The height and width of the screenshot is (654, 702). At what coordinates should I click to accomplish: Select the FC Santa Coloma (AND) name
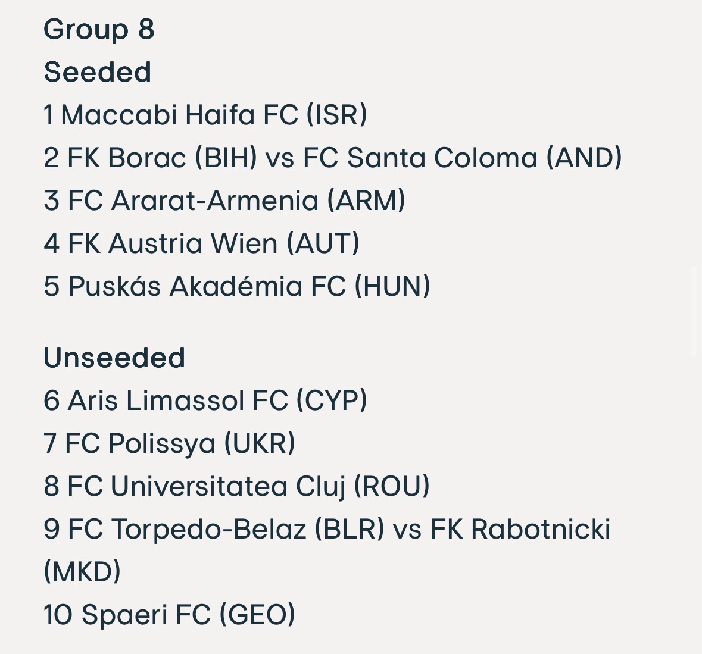pos(463,158)
